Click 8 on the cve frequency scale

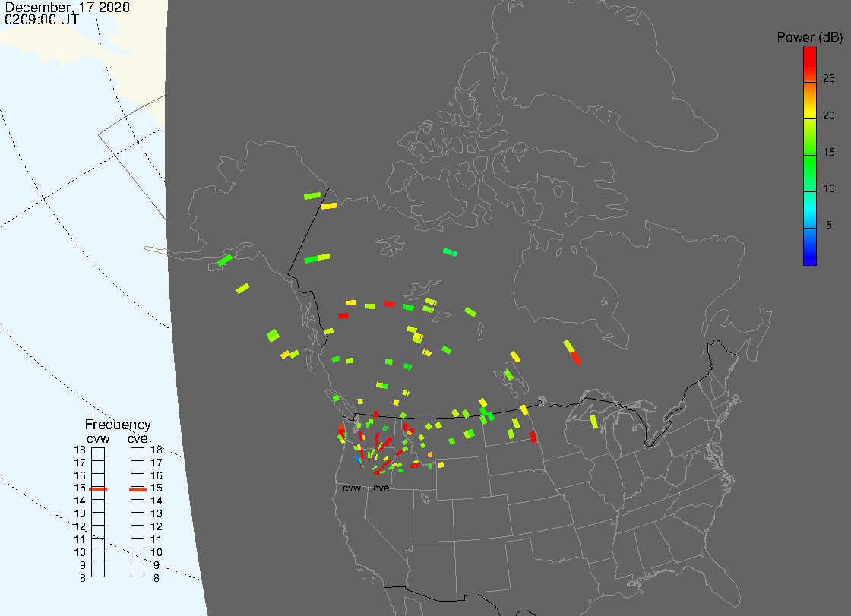pyautogui.click(x=157, y=579)
